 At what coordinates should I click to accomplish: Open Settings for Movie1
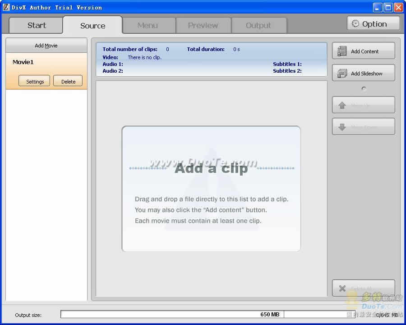pos(35,81)
